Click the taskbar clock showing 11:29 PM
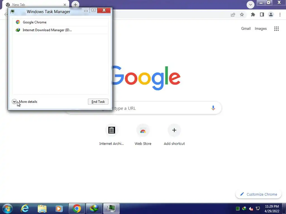 [x=272, y=209]
